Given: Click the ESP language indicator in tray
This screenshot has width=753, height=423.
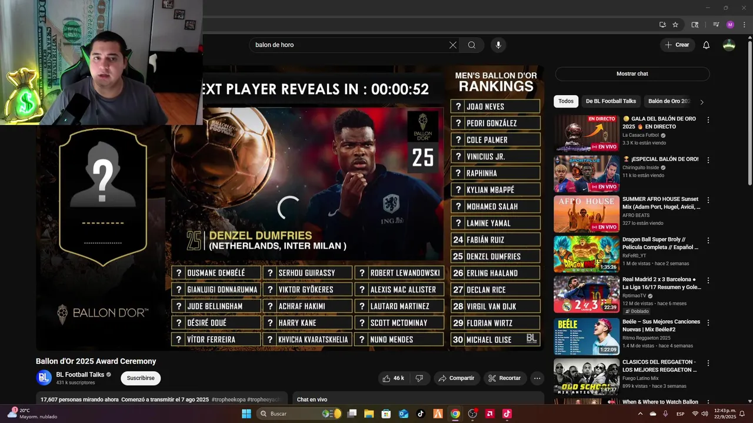Looking at the screenshot, I should [680, 414].
